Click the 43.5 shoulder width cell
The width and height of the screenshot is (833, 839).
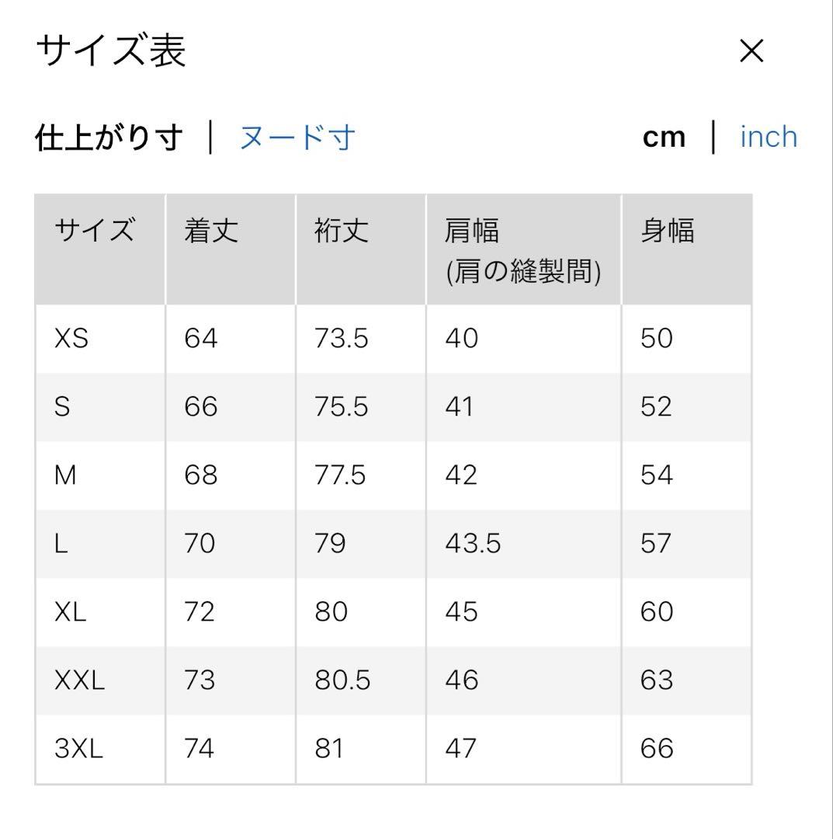coord(473,544)
